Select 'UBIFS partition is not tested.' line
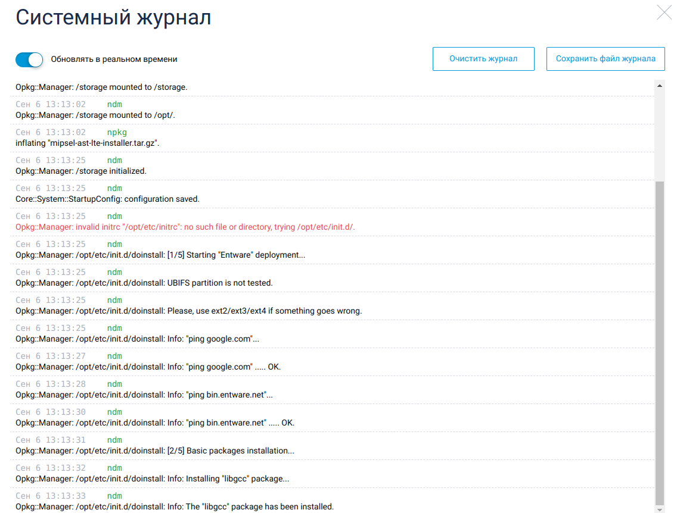Viewport: 680px width, 513px height. pos(144,283)
